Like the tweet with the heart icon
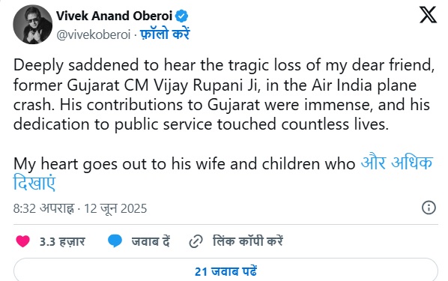The width and height of the screenshot is (448, 281). (x=23, y=241)
